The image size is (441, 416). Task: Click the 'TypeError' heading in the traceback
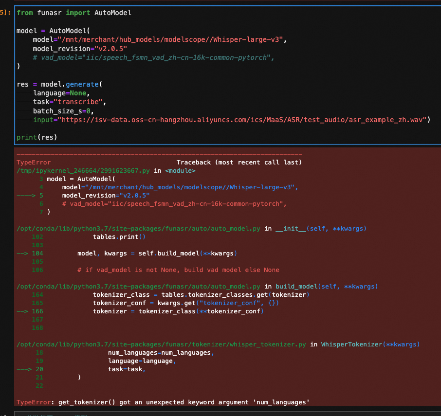tap(34, 163)
